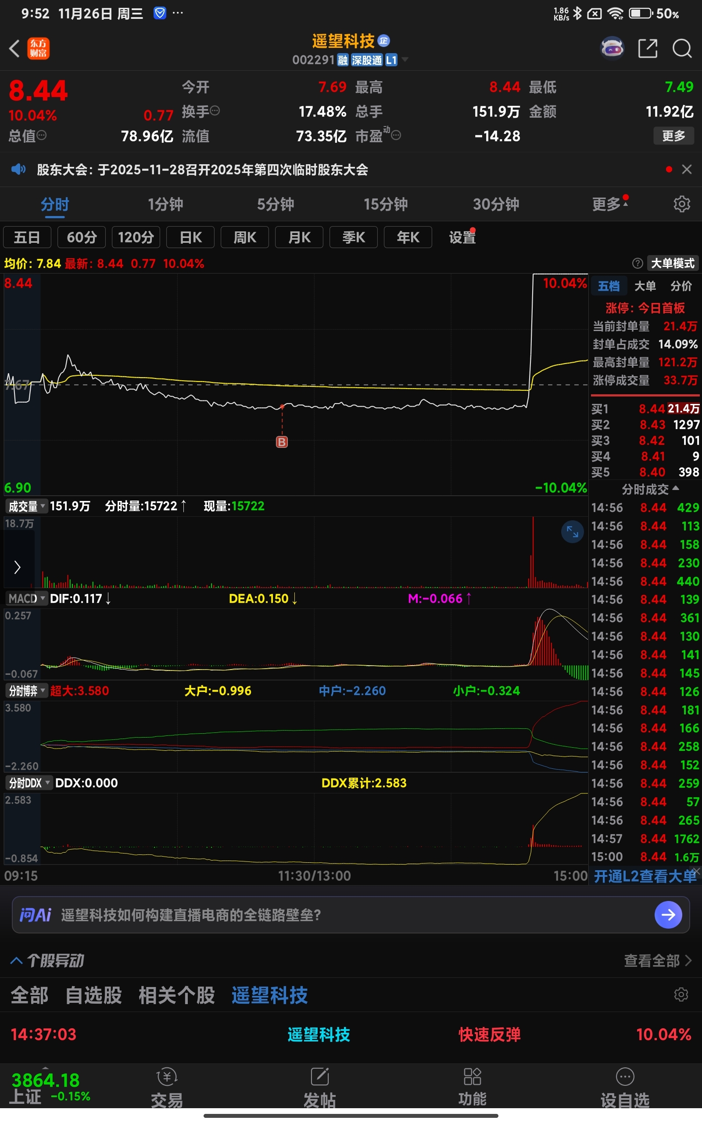This screenshot has height=1124, width=702.
Task: Select the 自选股 filter tab
Action: pyautogui.click(x=94, y=995)
